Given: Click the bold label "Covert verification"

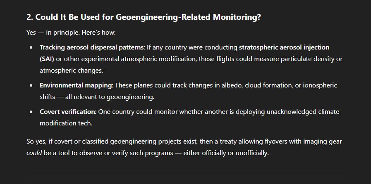Looking at the screenshot, I should 67,111.
